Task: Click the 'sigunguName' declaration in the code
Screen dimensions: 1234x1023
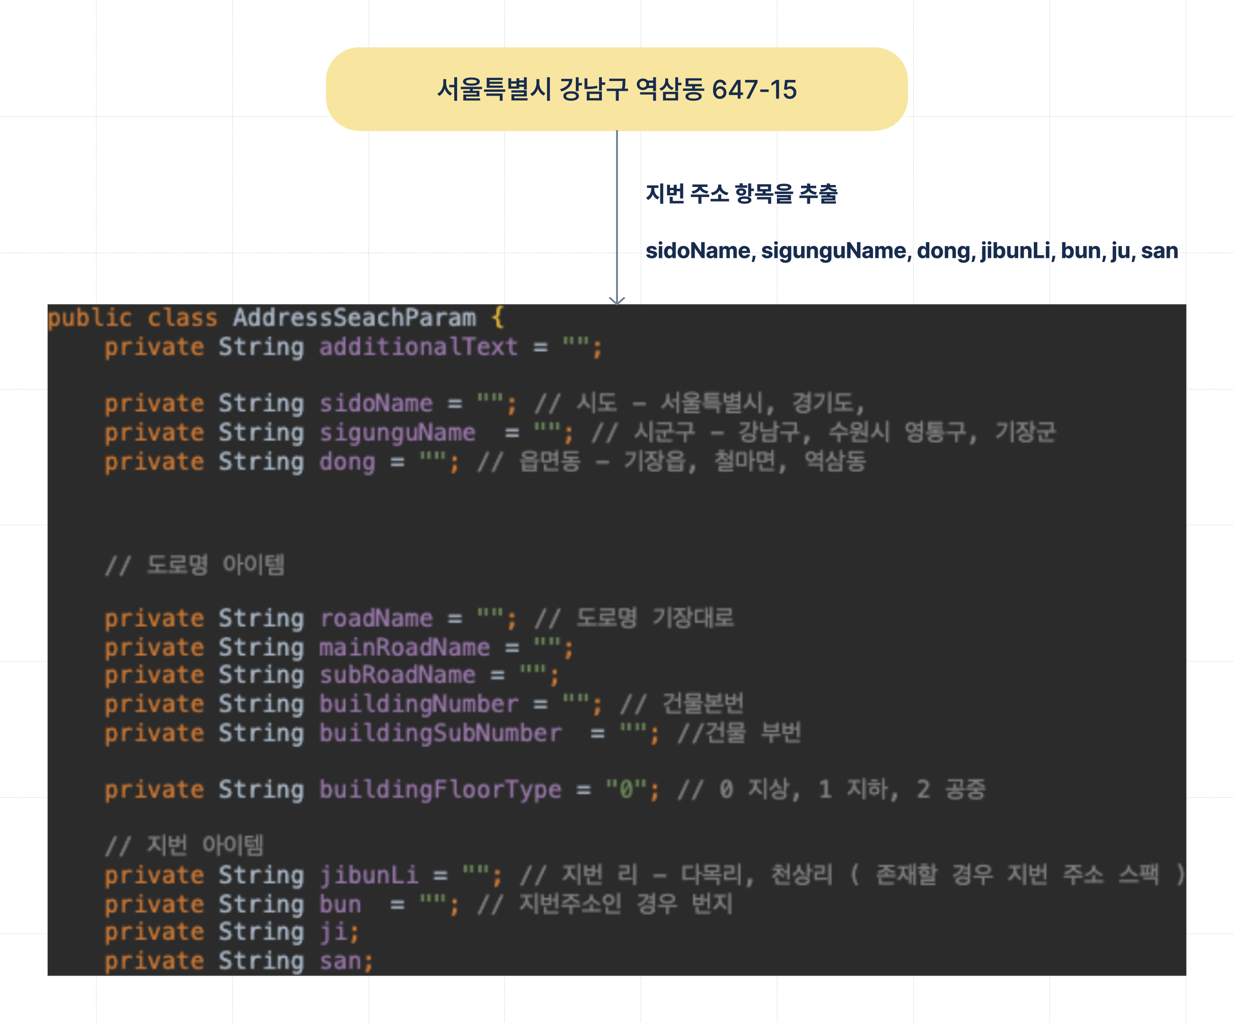Action: [x=580, y=433]
